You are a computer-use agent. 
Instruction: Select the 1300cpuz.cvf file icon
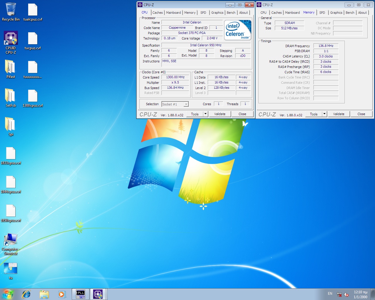point(33,98)
